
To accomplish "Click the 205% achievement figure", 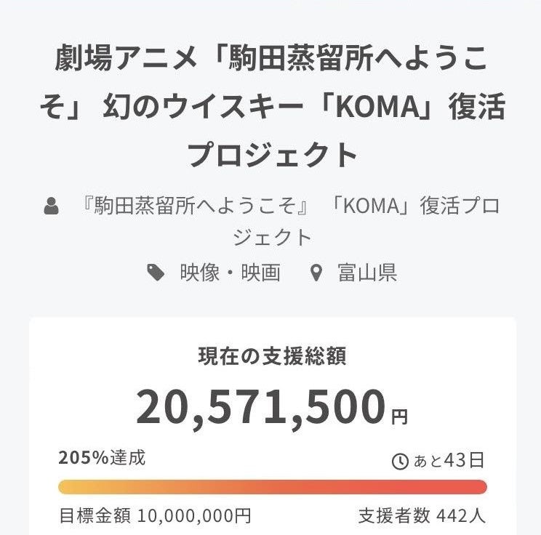I will (x=83, y=458).
